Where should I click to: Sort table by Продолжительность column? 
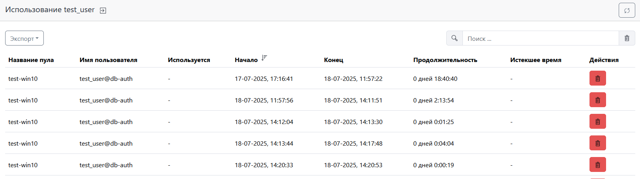445,60
